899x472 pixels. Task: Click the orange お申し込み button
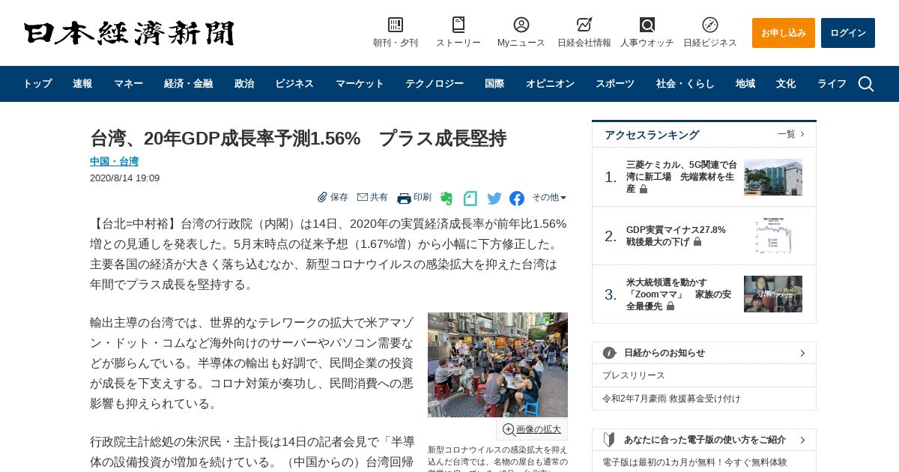(784, 33)
